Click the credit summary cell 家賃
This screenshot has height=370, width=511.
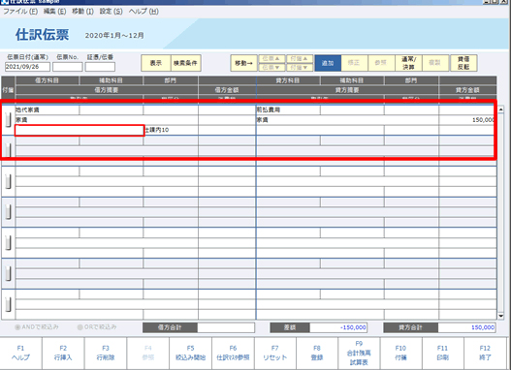coord(347,120)
